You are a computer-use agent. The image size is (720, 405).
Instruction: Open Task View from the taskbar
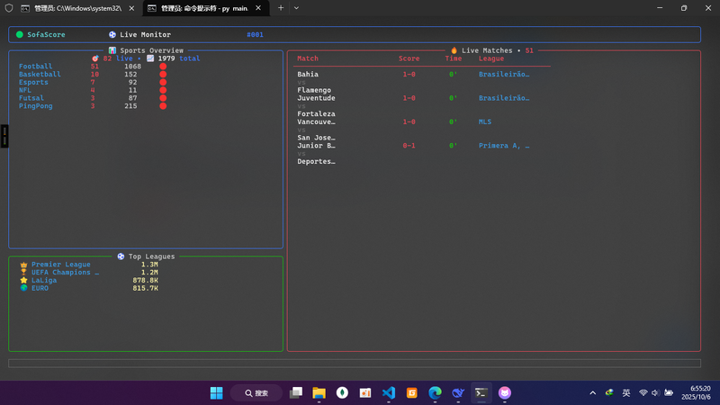coord(296,392)
